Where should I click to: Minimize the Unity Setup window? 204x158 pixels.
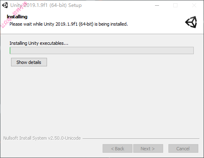coord(157,5)
